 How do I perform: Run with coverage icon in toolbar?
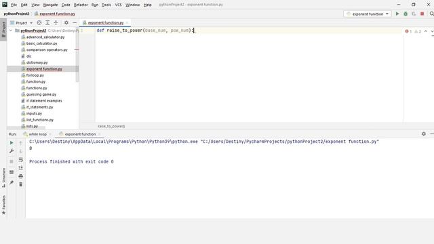click(x=414, y=14)
